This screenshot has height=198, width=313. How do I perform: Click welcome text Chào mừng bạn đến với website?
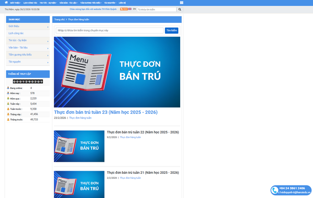point(93,9)
